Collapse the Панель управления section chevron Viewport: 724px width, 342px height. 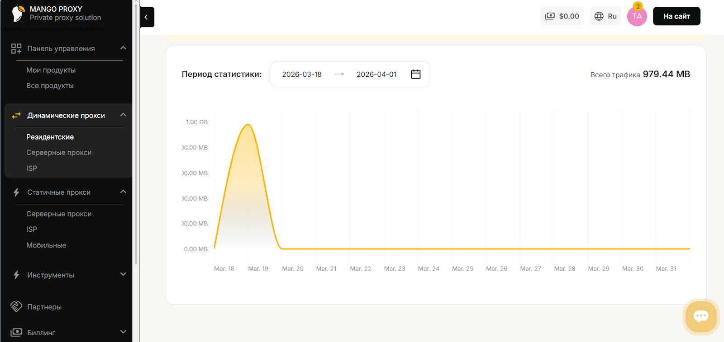tap(123, 48)
